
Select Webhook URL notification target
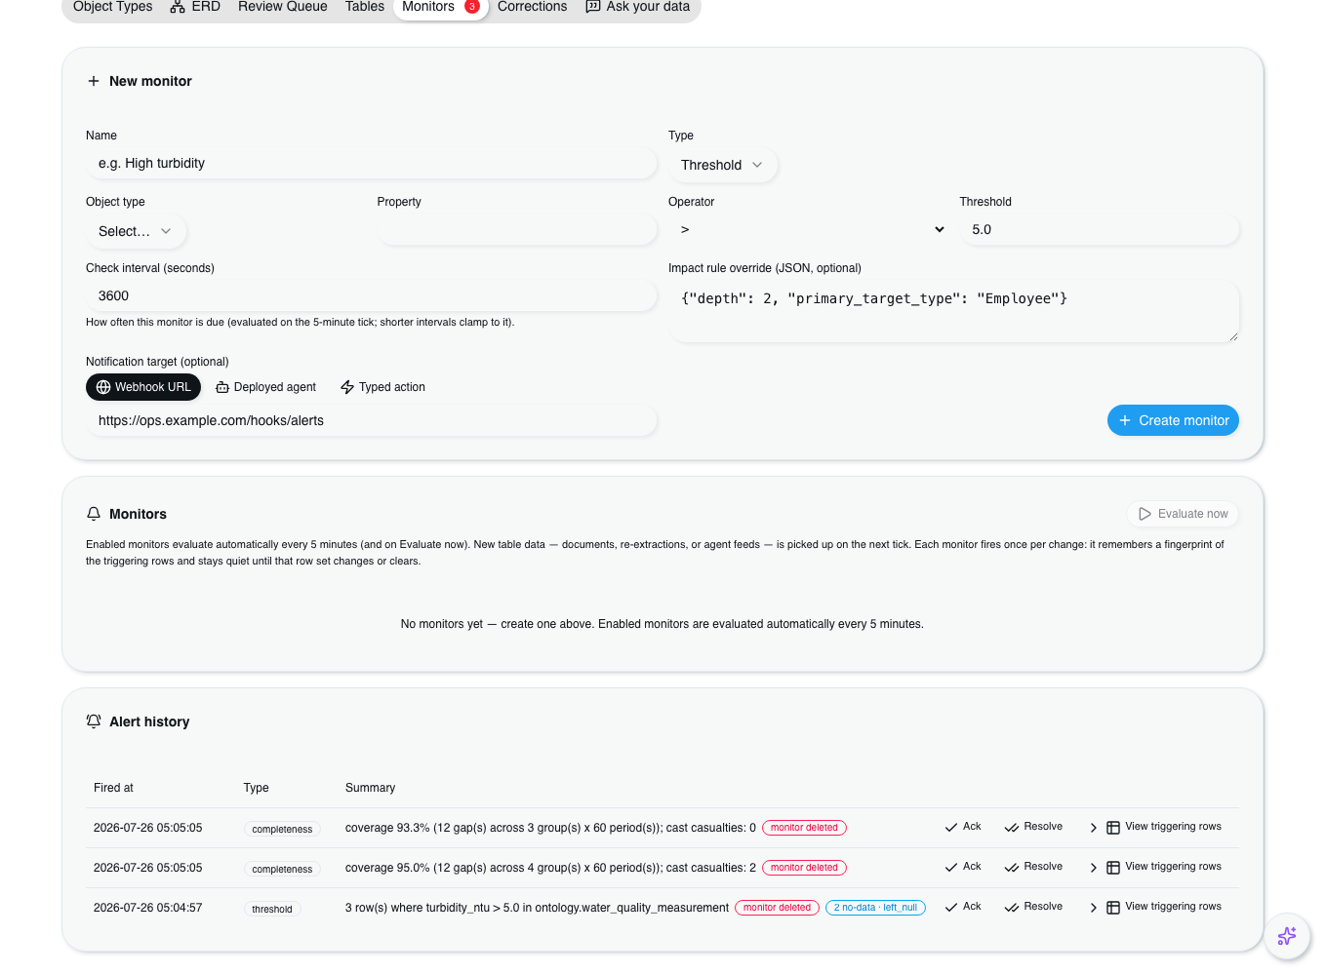[x=143, y=387]
